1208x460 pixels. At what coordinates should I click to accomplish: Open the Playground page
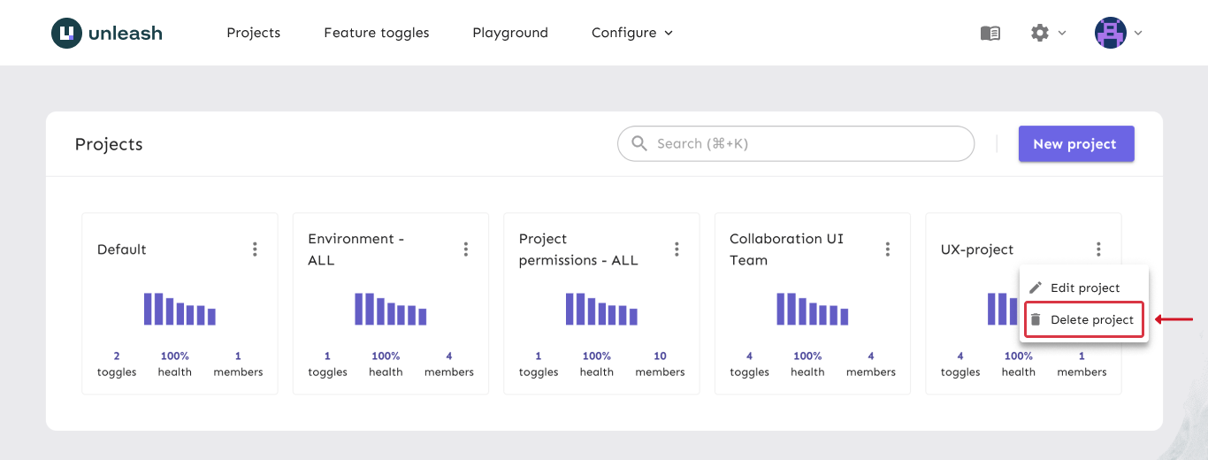[x=510, y=33]
